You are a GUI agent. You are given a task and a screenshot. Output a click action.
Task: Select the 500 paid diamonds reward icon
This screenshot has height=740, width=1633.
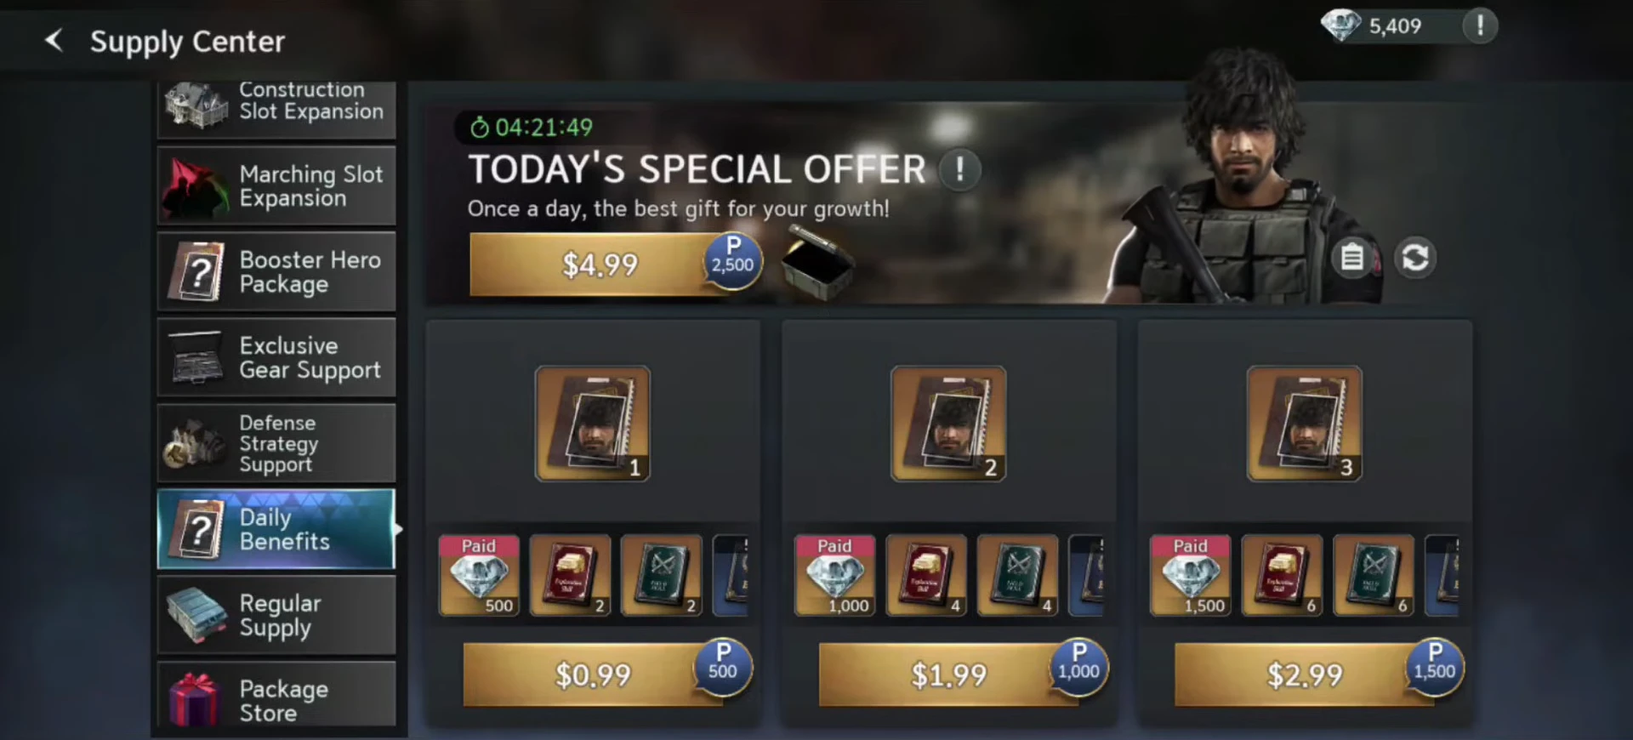479,576
